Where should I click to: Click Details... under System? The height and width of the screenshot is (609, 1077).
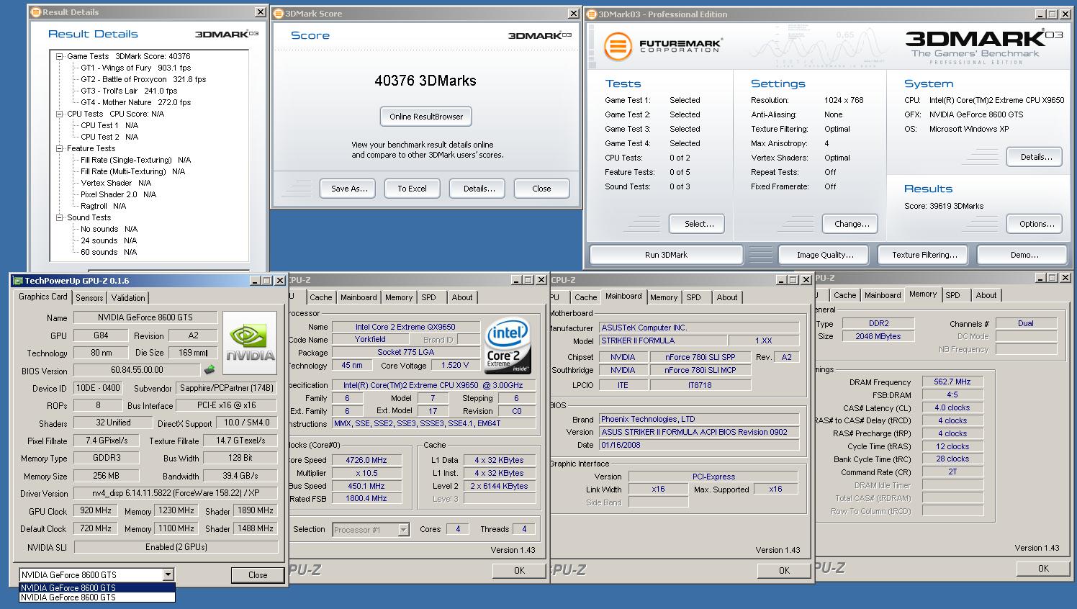point(1036,157)
